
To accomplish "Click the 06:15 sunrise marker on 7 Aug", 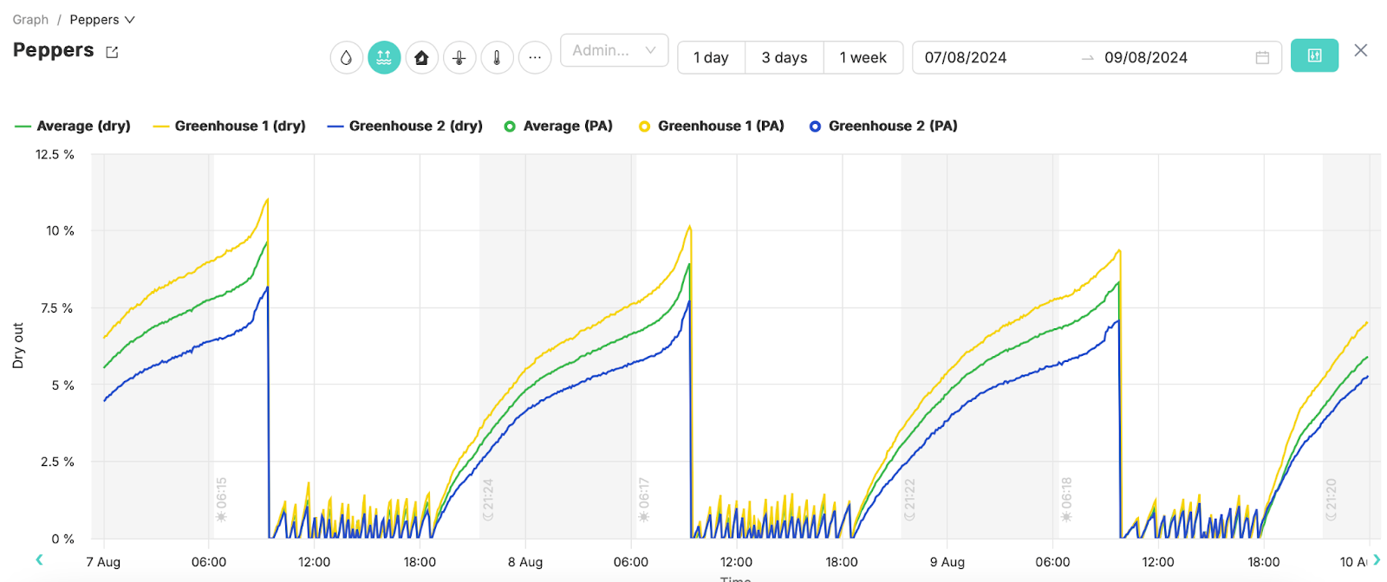I will pos(221,500).
